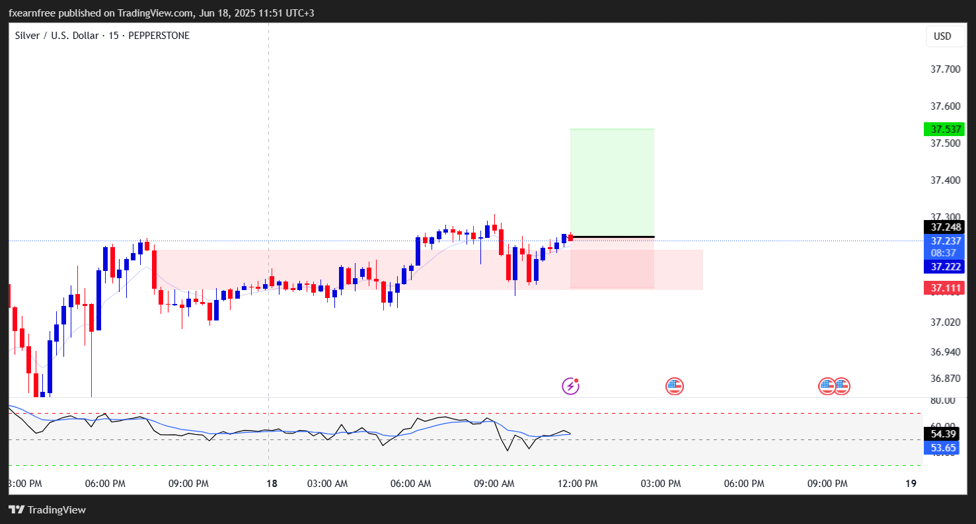Open the lone US flag economic event icon
The width and height of the screenshot is (976, 524).
(674, 387)
